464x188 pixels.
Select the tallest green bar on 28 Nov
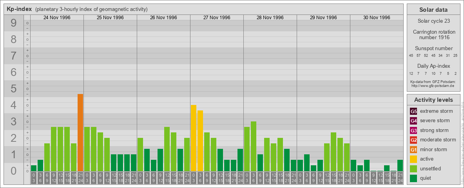click(253, 146)
